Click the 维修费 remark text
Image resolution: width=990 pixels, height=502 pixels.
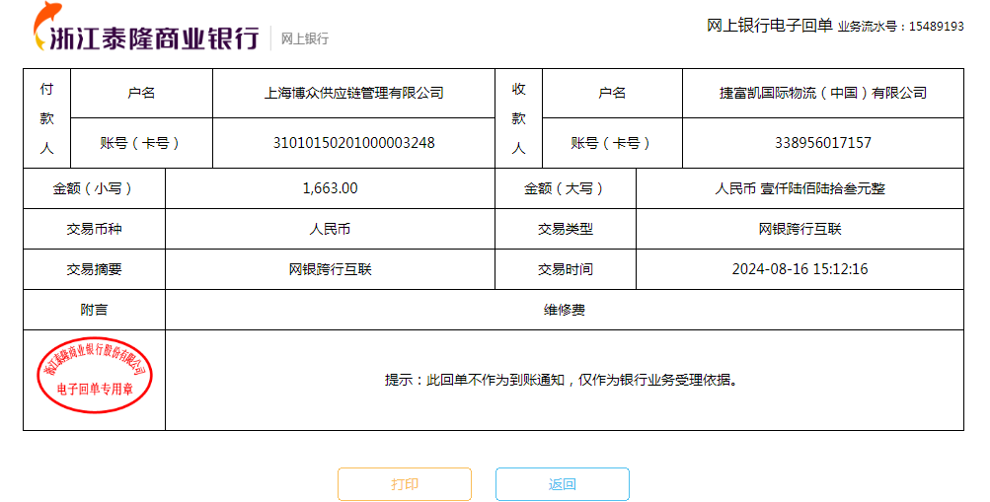point(564,310)
